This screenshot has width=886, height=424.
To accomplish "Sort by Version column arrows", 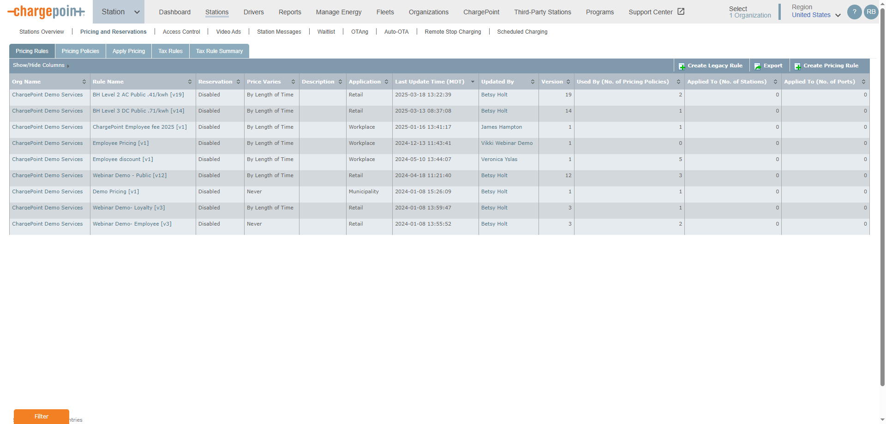I will tap(568, 82).
